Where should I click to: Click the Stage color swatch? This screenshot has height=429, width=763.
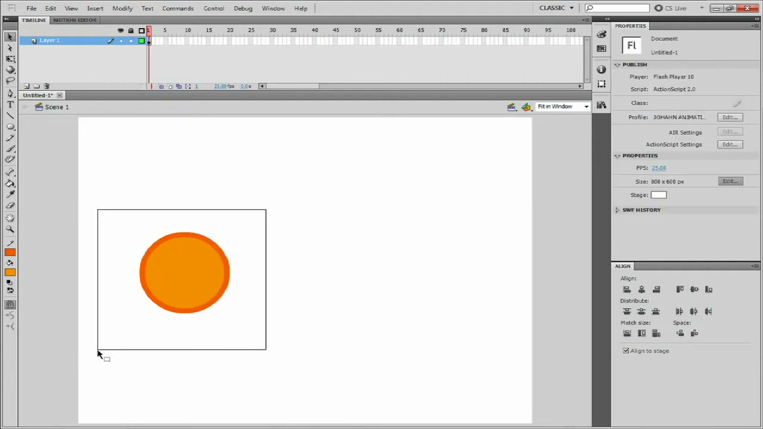click(659, 195)
